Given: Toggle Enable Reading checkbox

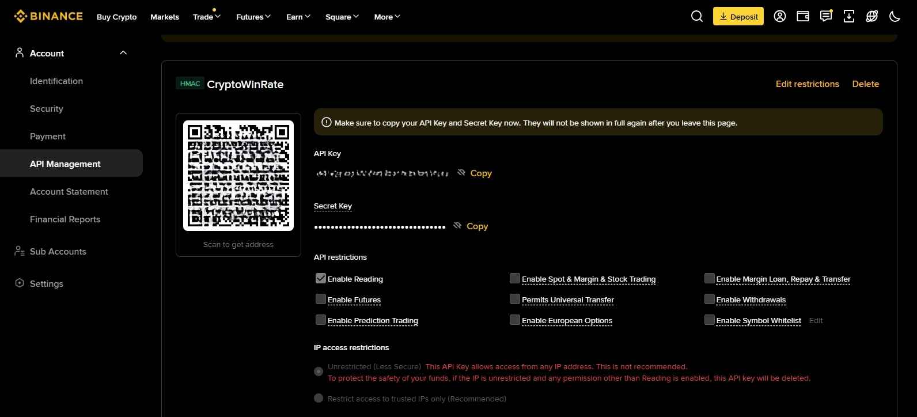Looking at the screenshot, I should pyautogui.click(x=321, y=278).
